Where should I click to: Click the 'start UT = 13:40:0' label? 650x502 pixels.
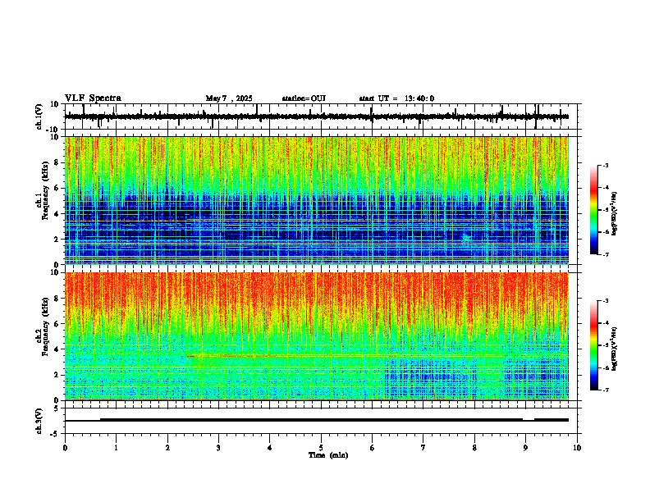(396, 98)
